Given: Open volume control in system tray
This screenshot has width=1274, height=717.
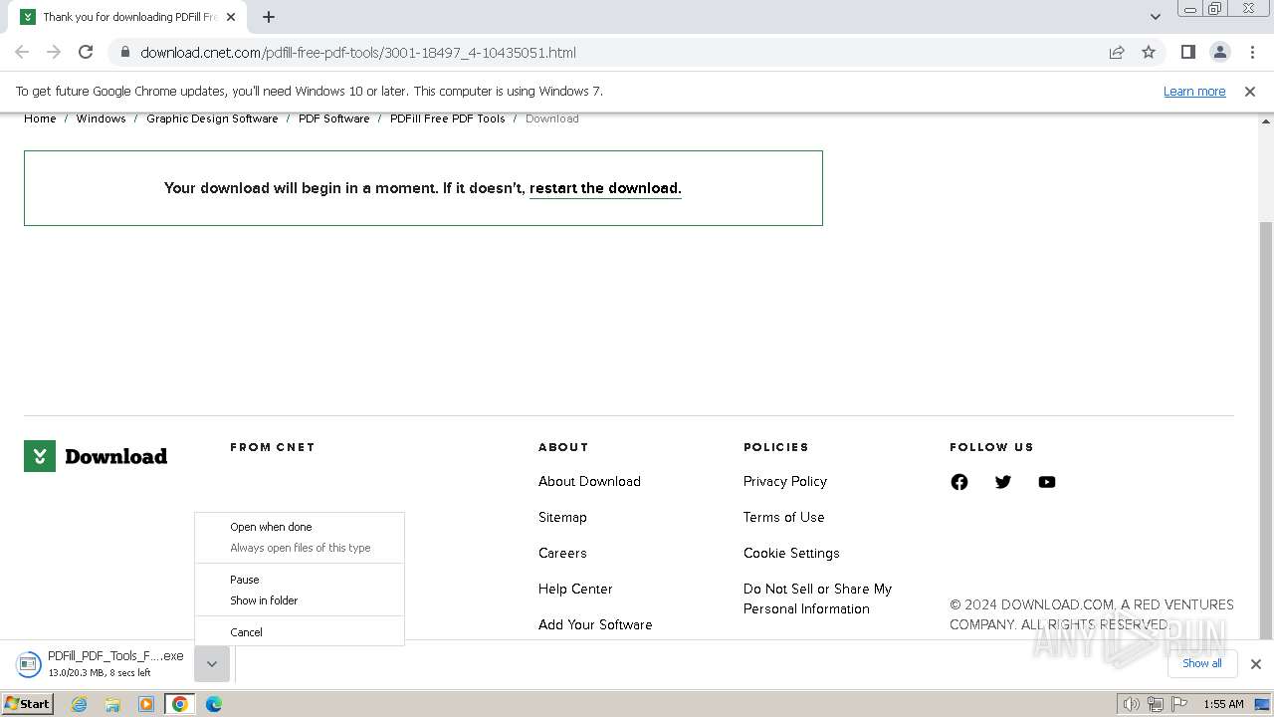Looking at the screenshot, I should tap(1131, 704).
